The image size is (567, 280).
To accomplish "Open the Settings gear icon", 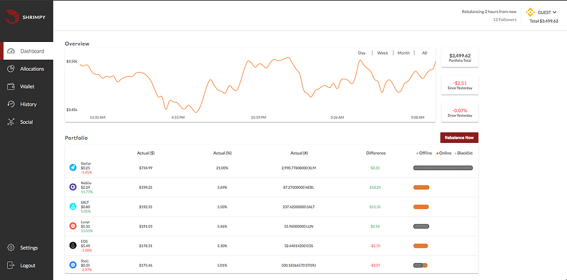I will point(11,248).
